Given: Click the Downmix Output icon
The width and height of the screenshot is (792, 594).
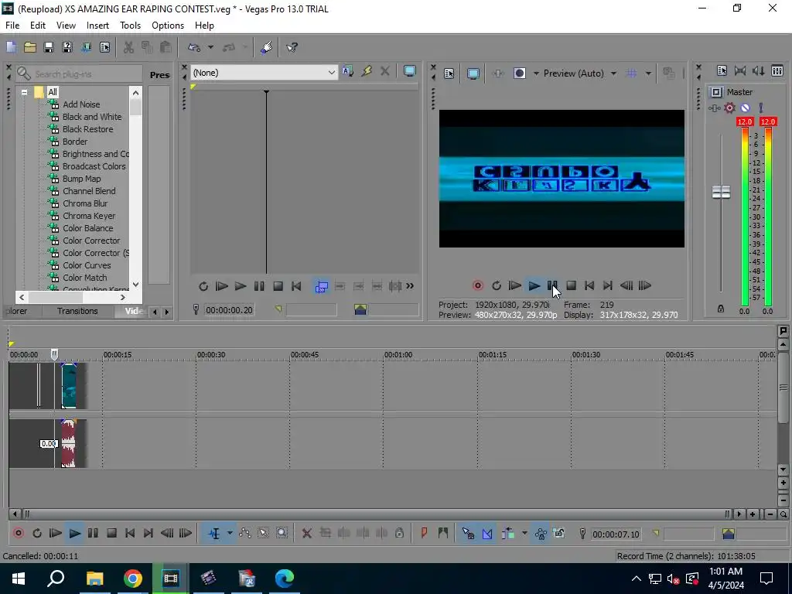Looking at the screenshot, I should tap(740, 71).
